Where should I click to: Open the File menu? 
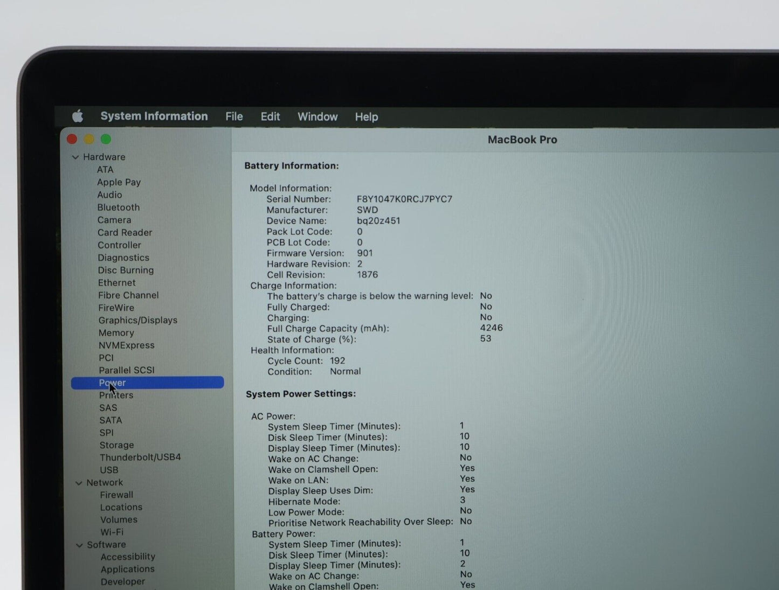(x=234, y=116)
